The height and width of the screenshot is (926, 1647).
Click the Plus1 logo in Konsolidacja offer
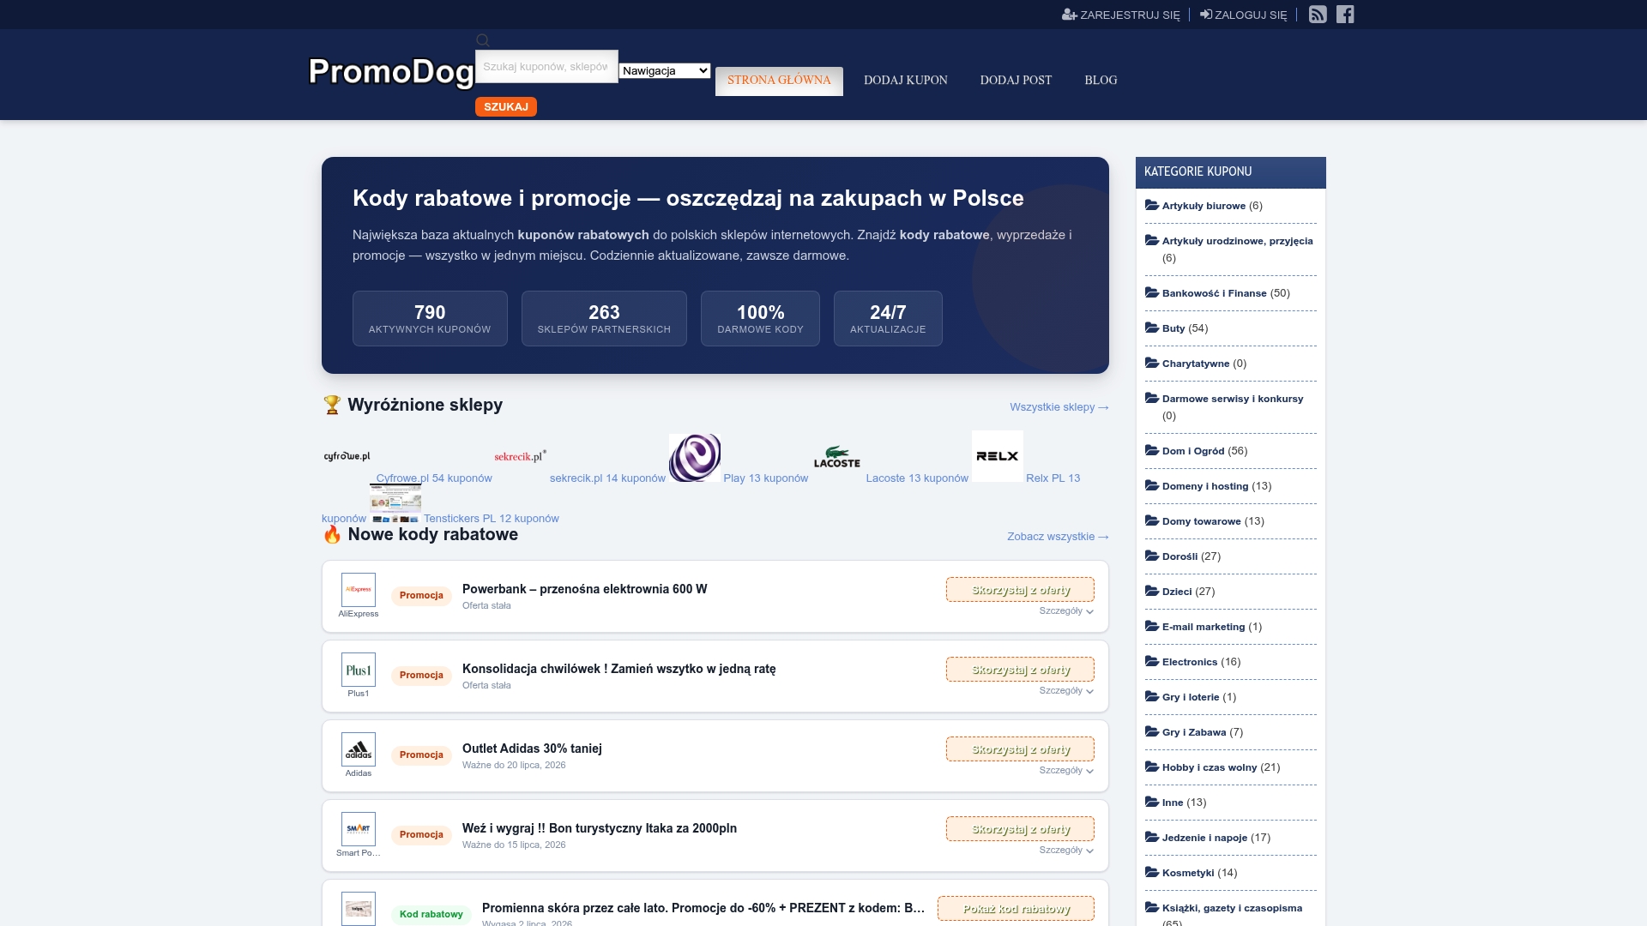pos(359,670)
